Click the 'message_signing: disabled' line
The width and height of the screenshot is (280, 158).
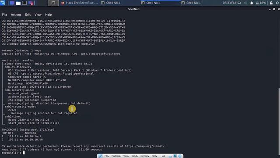click(x=49, y=103)
